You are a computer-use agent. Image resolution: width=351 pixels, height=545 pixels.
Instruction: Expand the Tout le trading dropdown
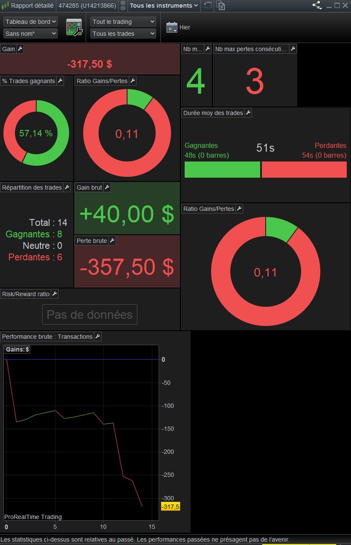tap(123, 22)
